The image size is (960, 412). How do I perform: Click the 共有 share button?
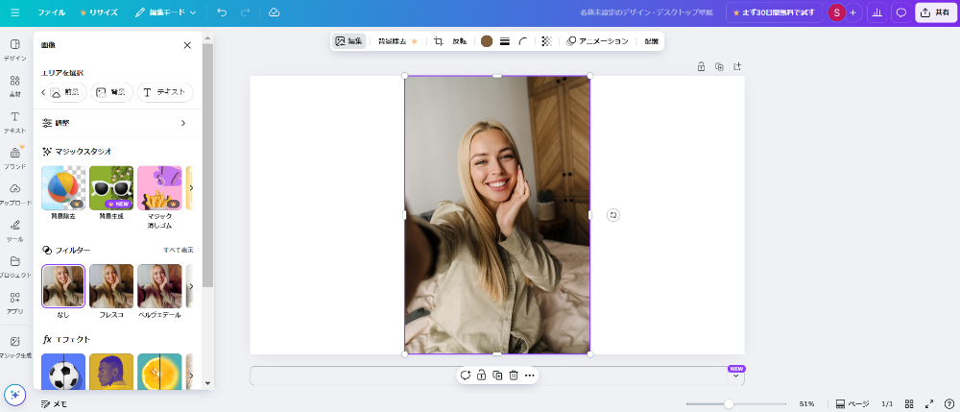coord(934,12)
